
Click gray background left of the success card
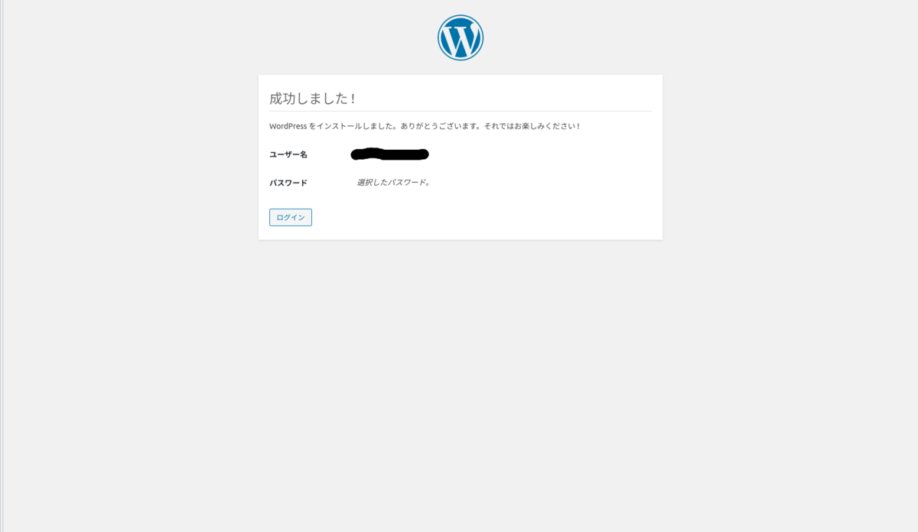(x=130, y=157)
